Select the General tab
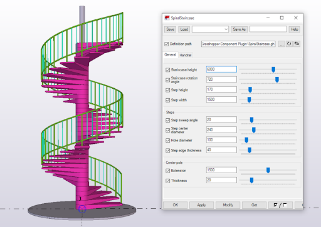 (x=170, y=54)
